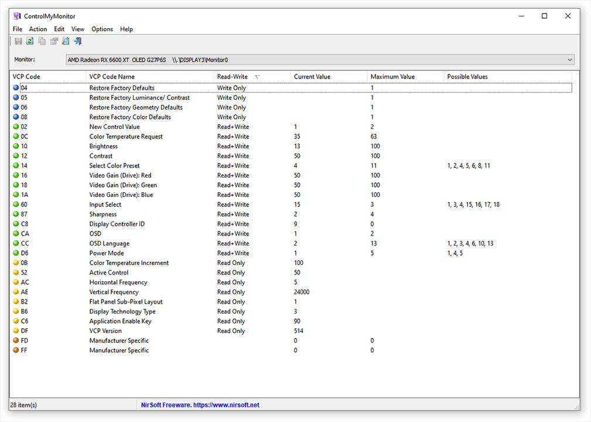
Task: Click the Refresh toolbar icon
Action: (x=30, y=41)
